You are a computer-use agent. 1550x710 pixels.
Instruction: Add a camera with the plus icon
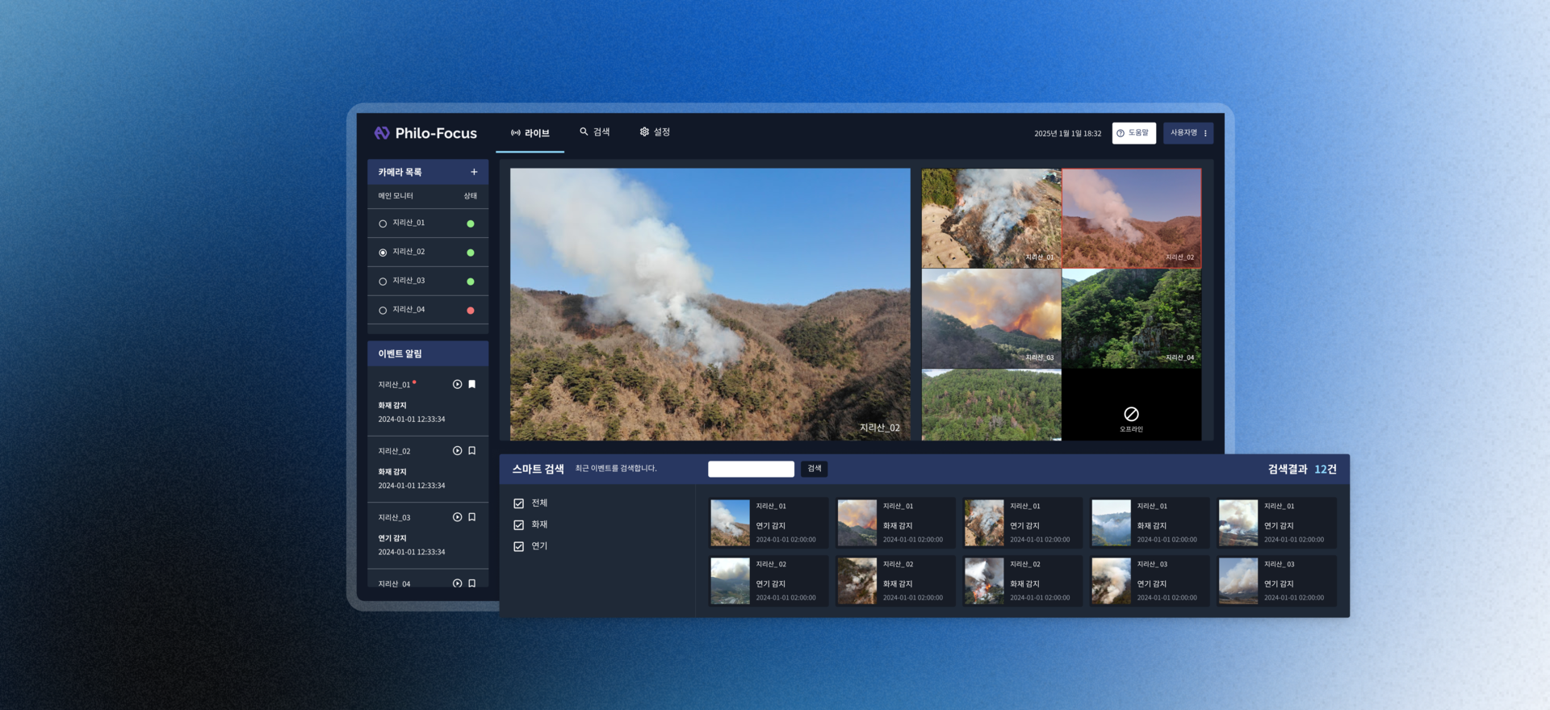point(474,172)
